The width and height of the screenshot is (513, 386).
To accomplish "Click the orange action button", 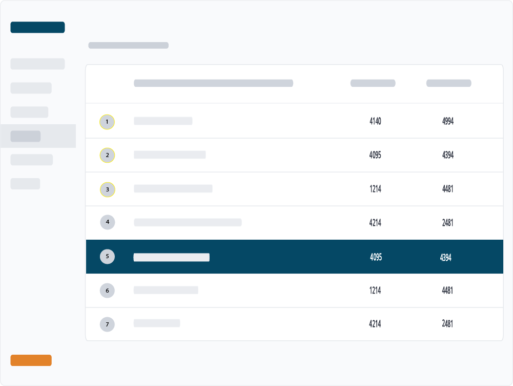I will [31, 360].
